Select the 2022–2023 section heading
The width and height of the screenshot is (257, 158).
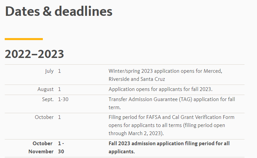coord(34,54)
